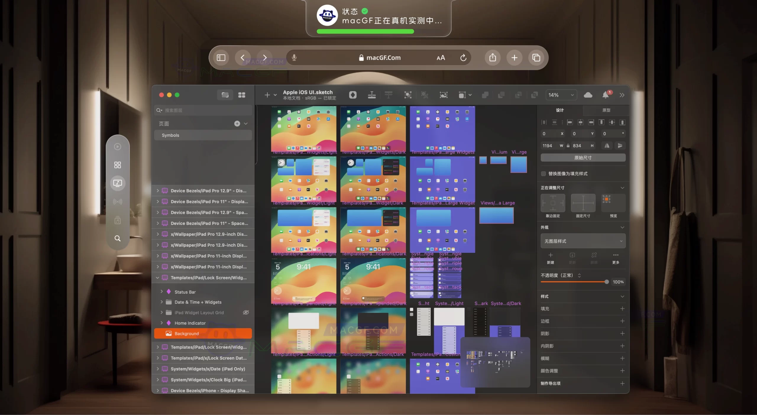Click flip horizontal icon in inspector
757x415 pixels.
tap(607, 146)
